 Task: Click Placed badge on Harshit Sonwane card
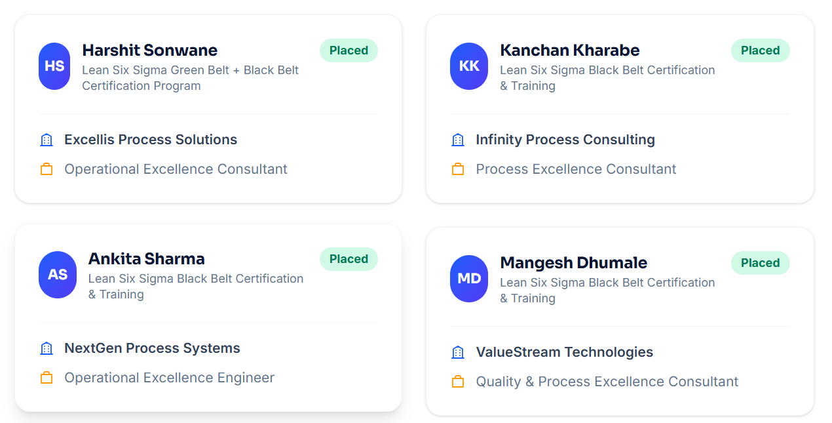point(349,50)
